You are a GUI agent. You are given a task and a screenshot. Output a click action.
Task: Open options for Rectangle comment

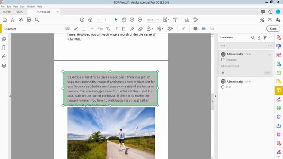270,54
